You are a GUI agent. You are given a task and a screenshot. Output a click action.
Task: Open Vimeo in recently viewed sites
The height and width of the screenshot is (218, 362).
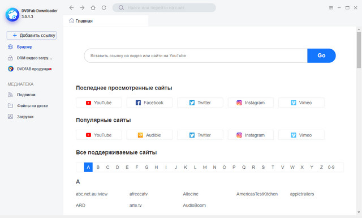pos(301,102)
